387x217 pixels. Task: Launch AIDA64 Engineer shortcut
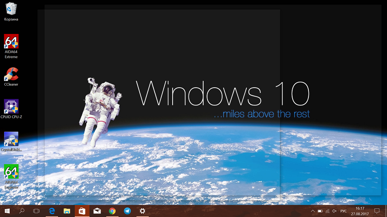click(x=11, y=176)
